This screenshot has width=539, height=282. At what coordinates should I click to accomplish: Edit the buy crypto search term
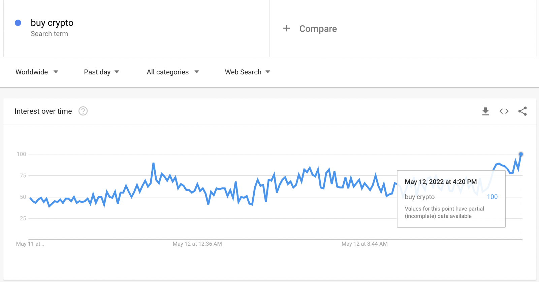point(52,23)
